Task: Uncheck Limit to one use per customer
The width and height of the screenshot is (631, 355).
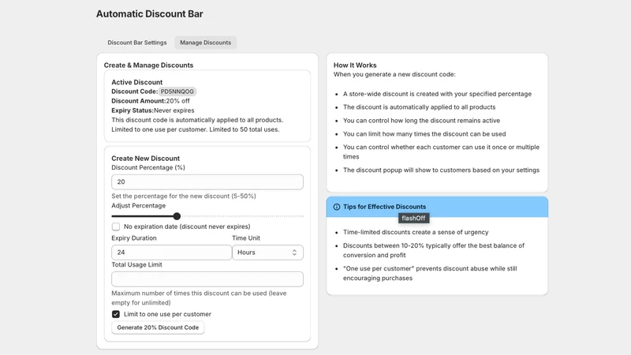Action: coord(116,314)
